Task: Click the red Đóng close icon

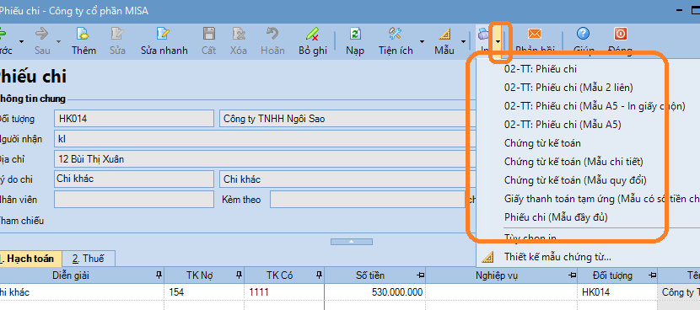Action: pyautogui.click(x=621, y=34)
